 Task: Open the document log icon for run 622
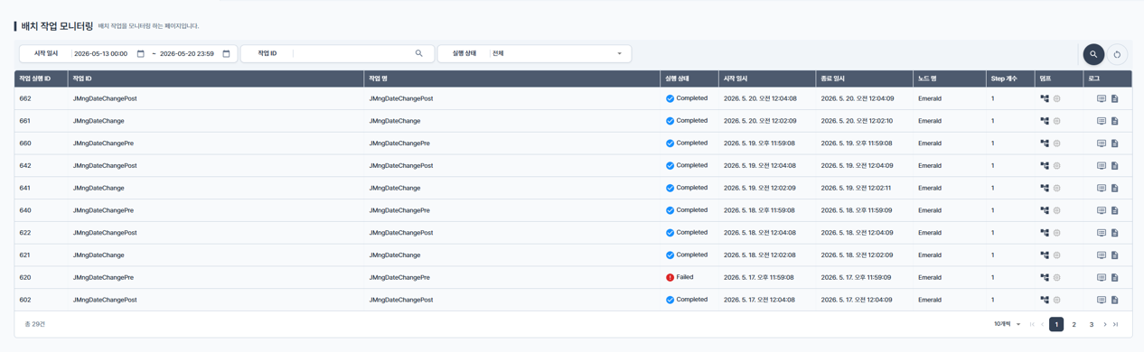1115,233
